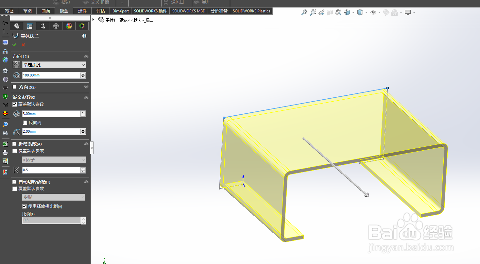The height and width of the screenshot is (264, 480).
Task: Enable the 方向 2 checkbox
Action: (14, 87)
